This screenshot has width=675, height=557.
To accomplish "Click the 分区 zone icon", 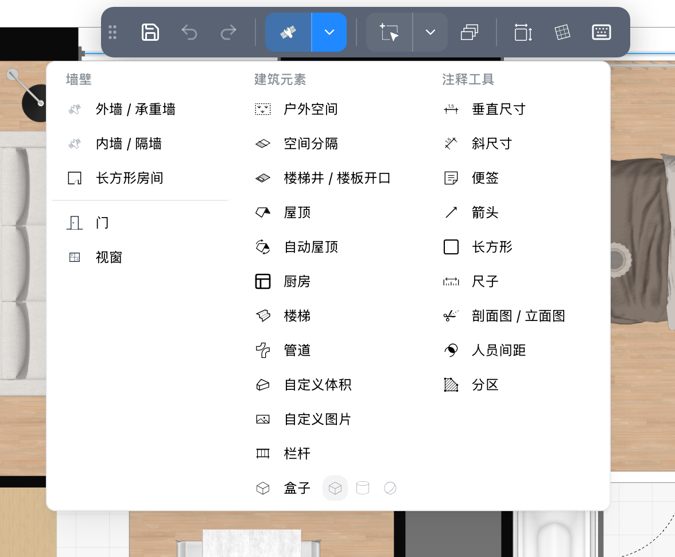I will (451, 385).
